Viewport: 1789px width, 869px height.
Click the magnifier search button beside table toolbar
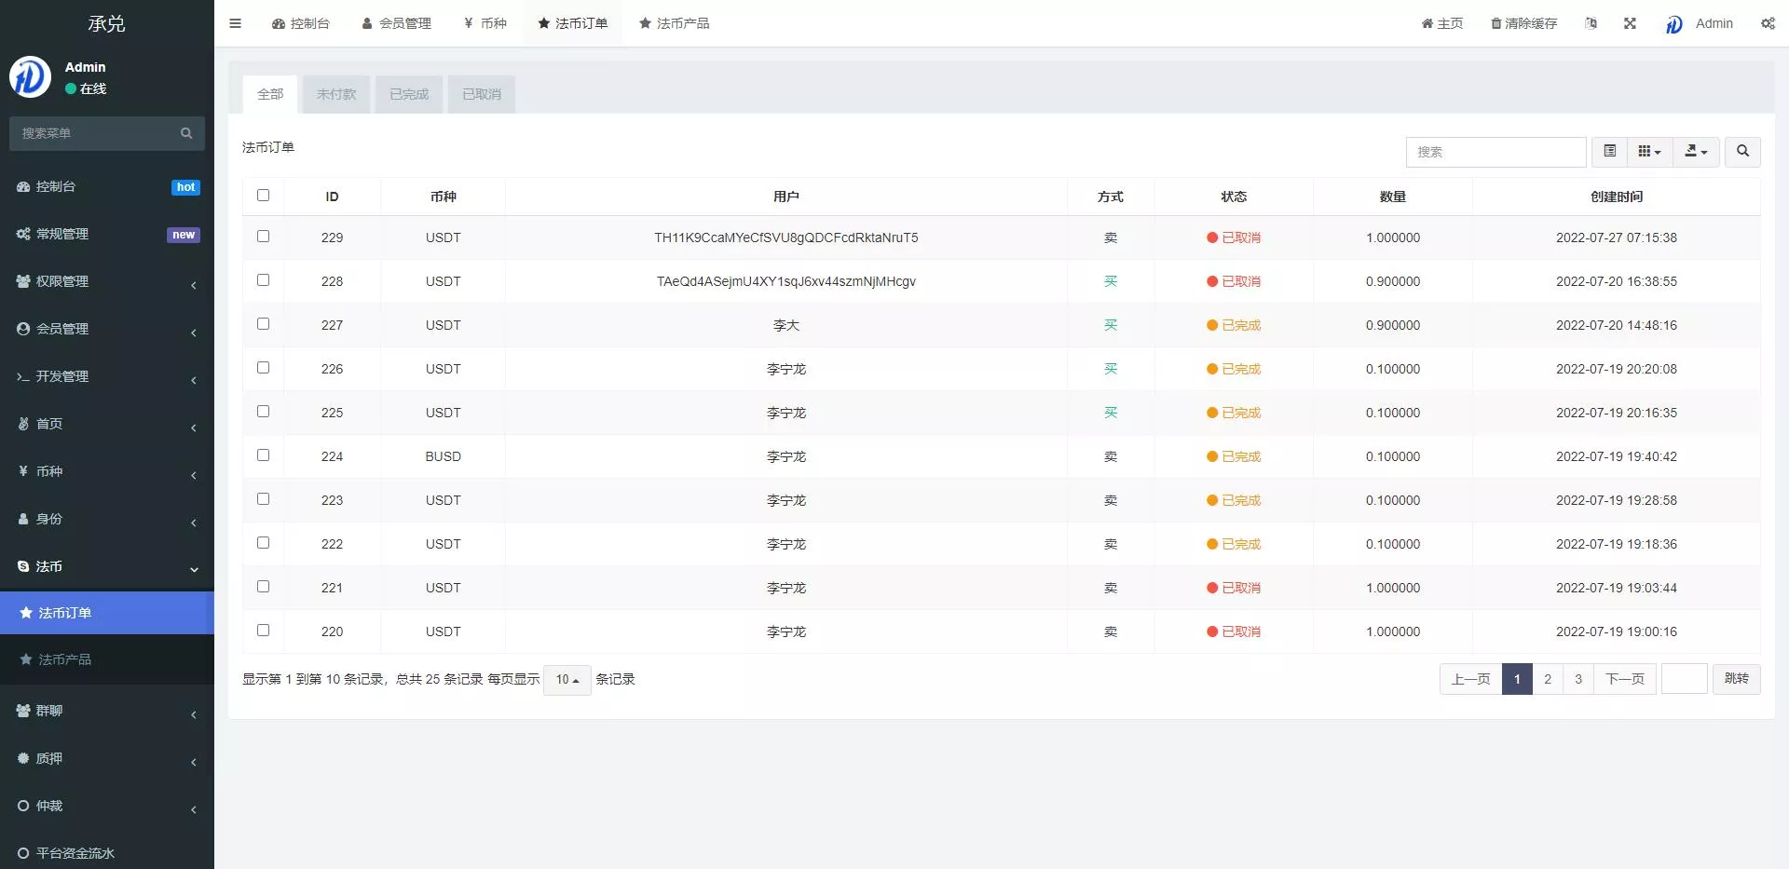1742,151
